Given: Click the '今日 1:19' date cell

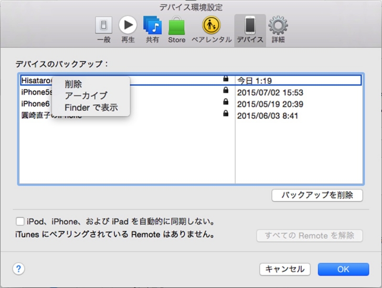Looking at the screenshot, I should point(255,81).
